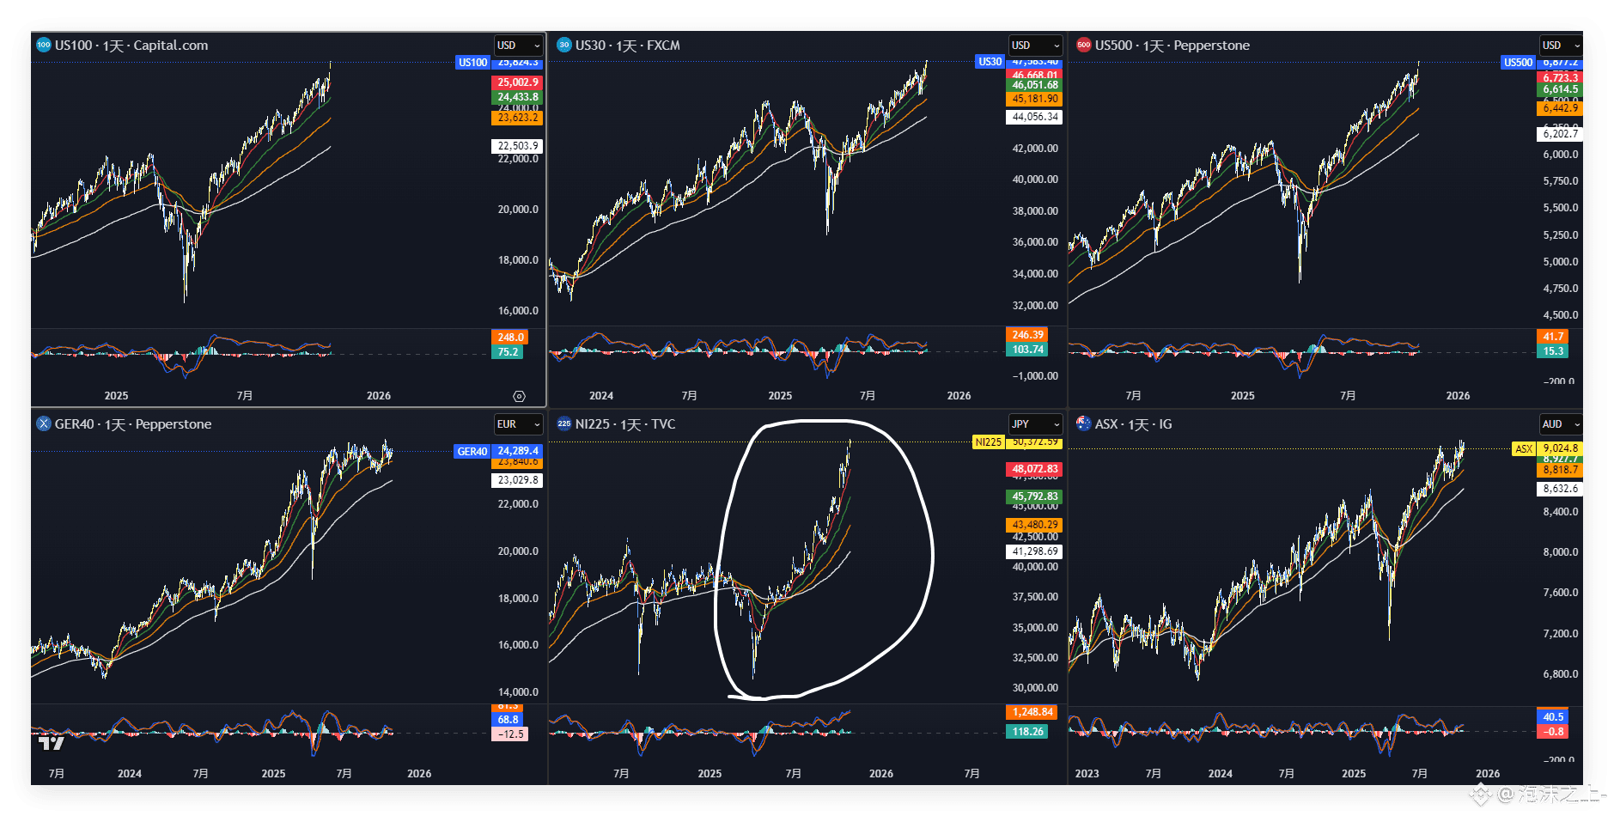Click the yellow ASX price line tag
This screenshot has width=1614, height=816.
[1524, 449]
